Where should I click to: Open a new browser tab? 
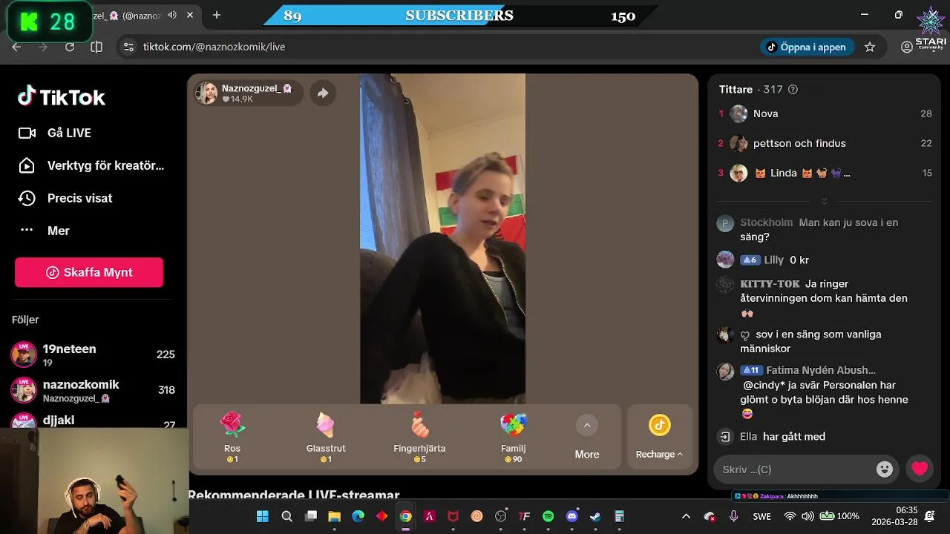tap(217, 15)
